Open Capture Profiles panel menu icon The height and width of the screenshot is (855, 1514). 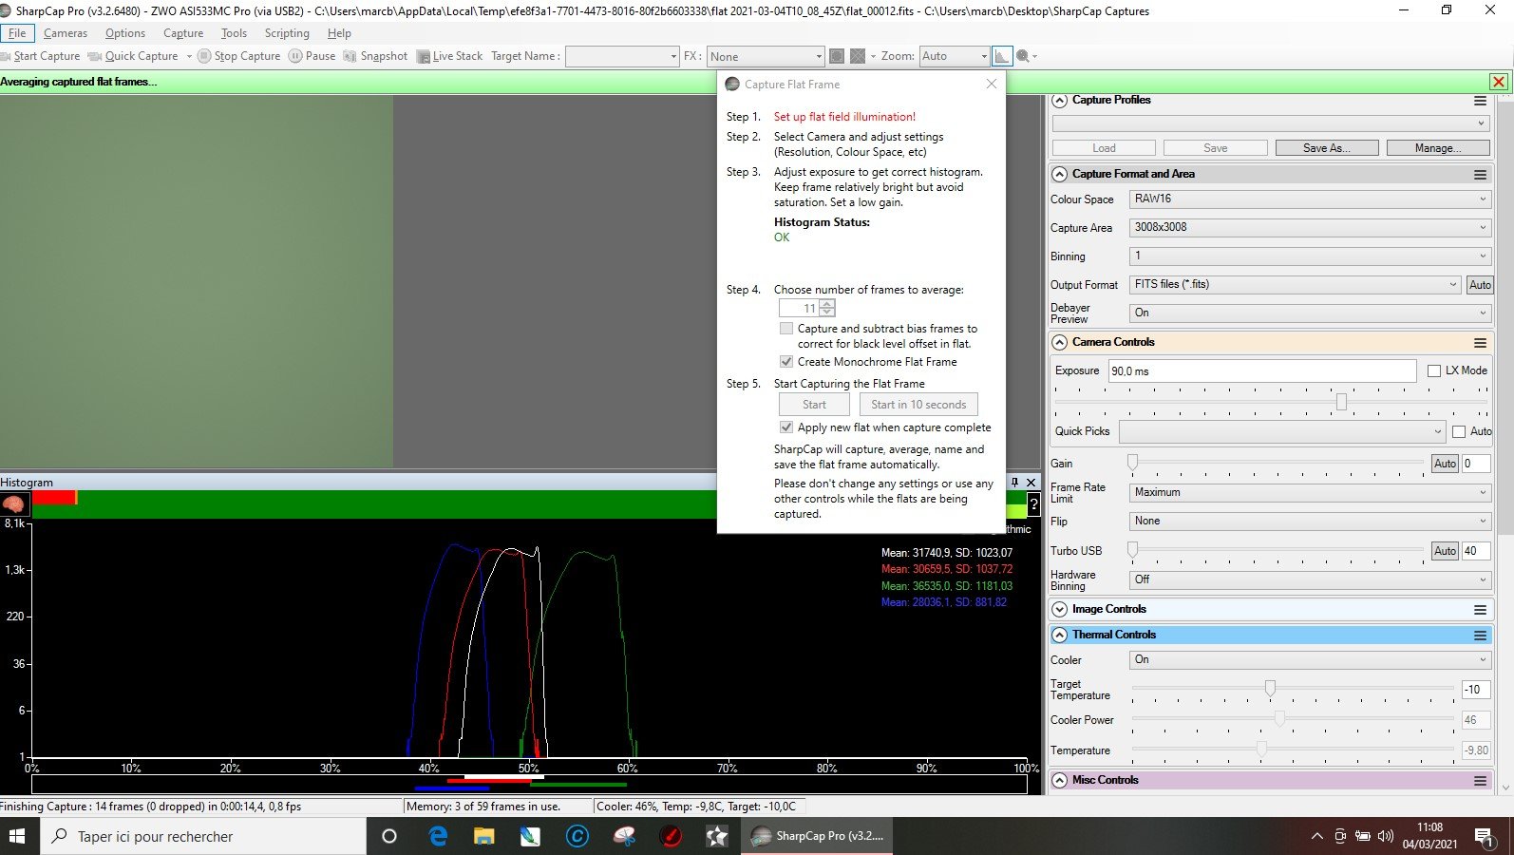tap(1480, 101)
